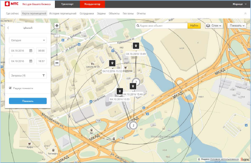Screen dimensions: 251x163
Task: Open the Транспорт tab
Action: point(67,4)
